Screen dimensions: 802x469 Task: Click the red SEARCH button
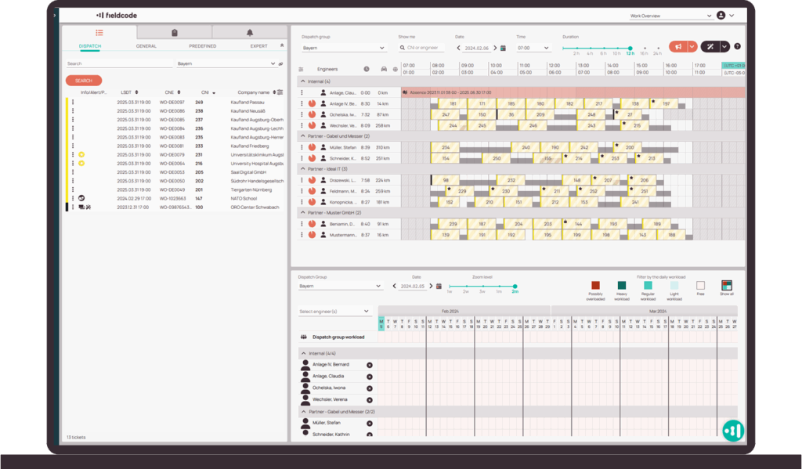pos(84,81)
